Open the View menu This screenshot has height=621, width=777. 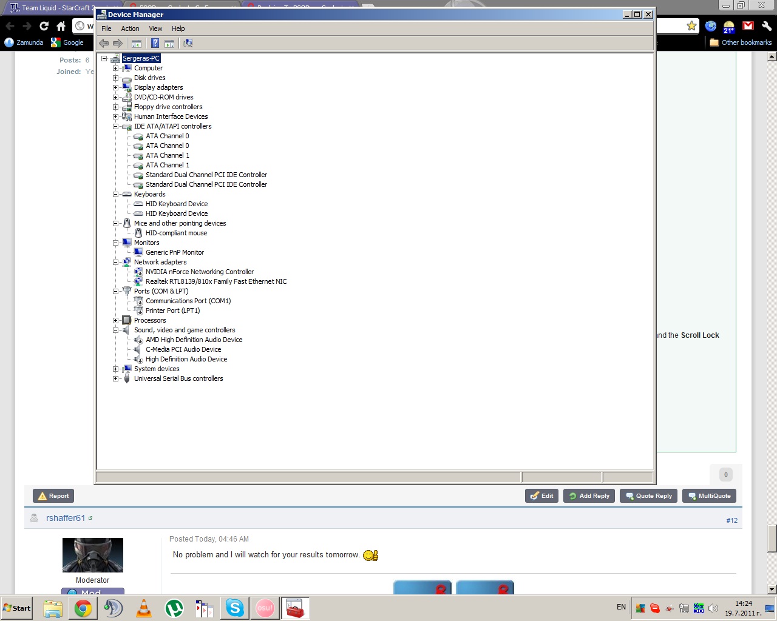click(x=155, y=29)
